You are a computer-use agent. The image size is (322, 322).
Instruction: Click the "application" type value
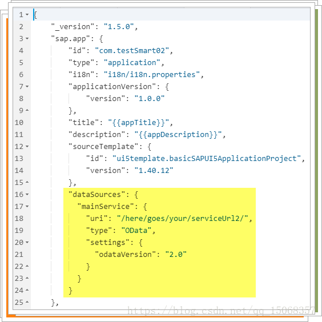[132, 63]
